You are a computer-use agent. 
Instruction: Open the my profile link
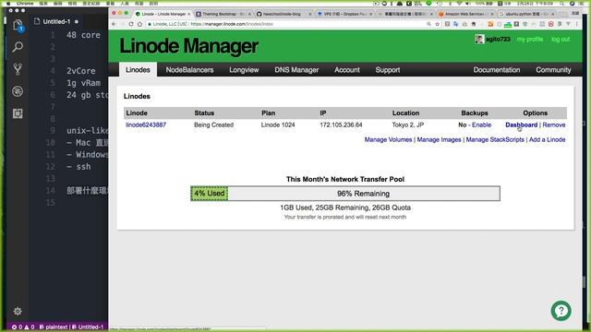click(x=530, y=39)
